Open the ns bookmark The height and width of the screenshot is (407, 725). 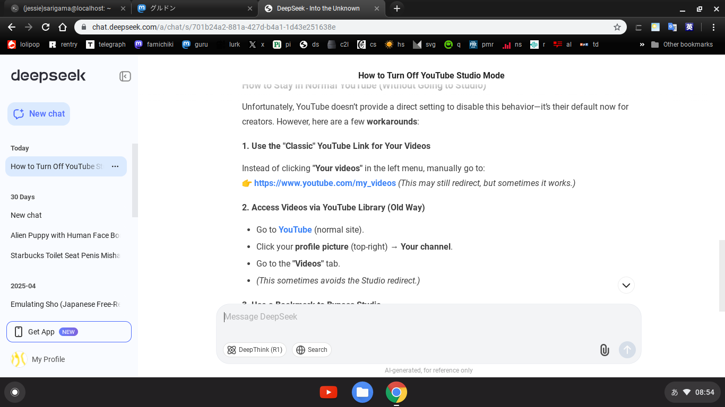(513, 45)
